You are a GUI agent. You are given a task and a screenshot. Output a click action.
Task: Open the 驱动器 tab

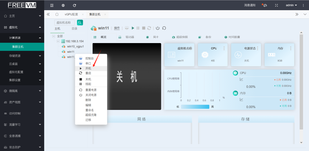click(x=130, y=37)
